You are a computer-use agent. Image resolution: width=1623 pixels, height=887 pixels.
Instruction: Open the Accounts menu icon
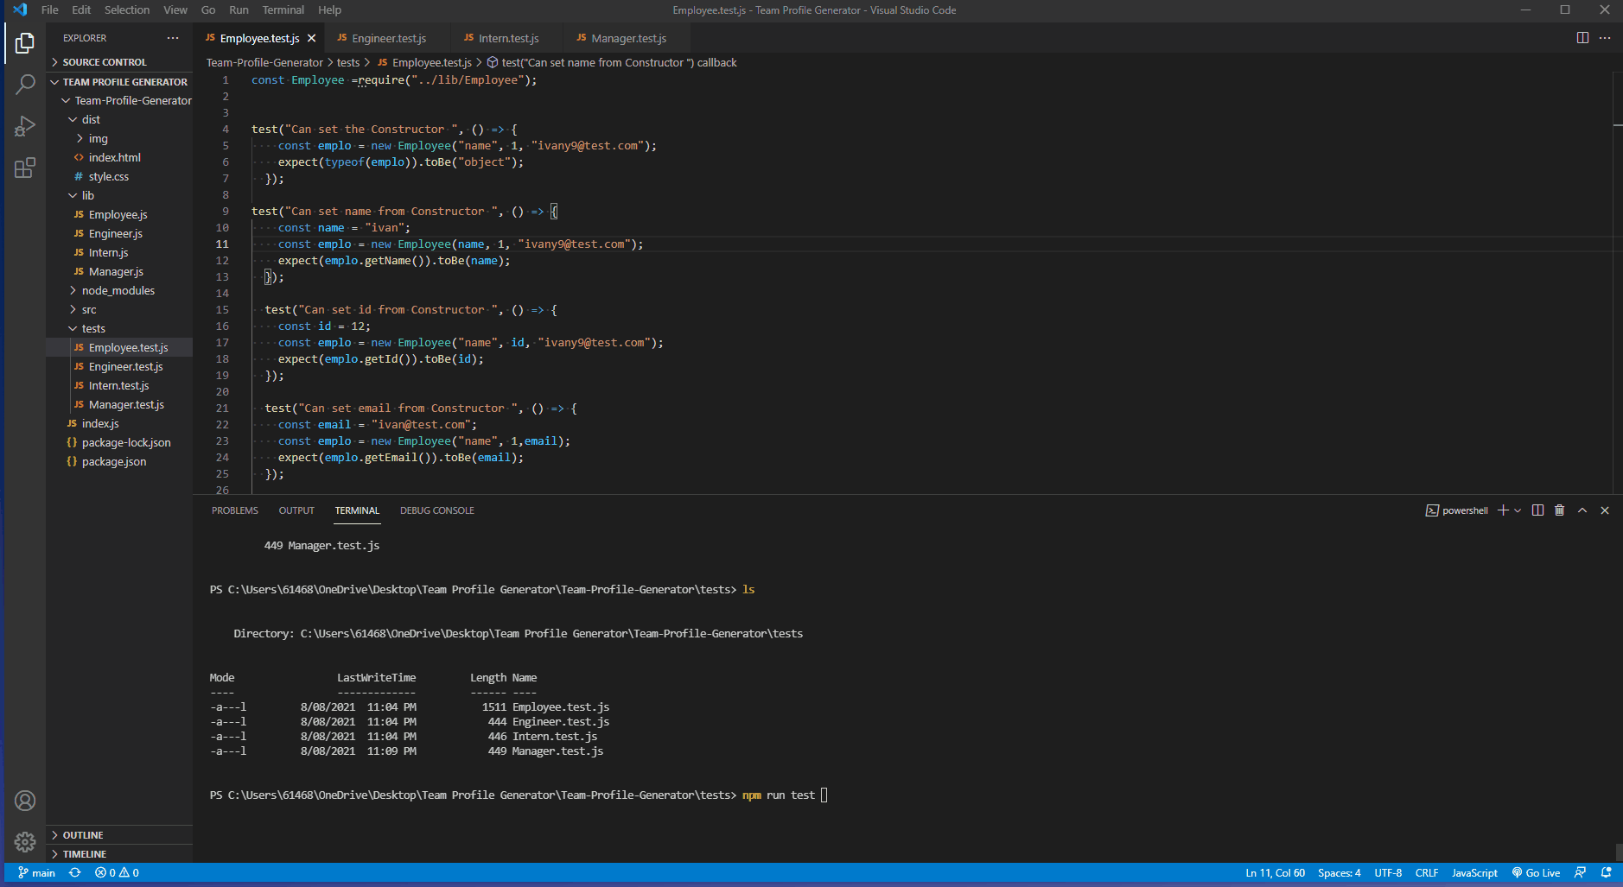tap(25, 801)
